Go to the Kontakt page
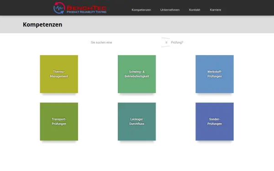This screenshot has width=274, height=171. point(195,10)
